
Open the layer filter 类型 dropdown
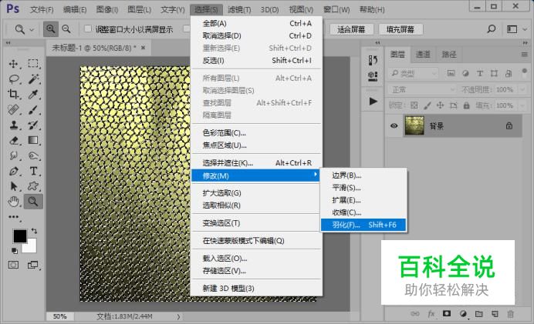(414, 73)
